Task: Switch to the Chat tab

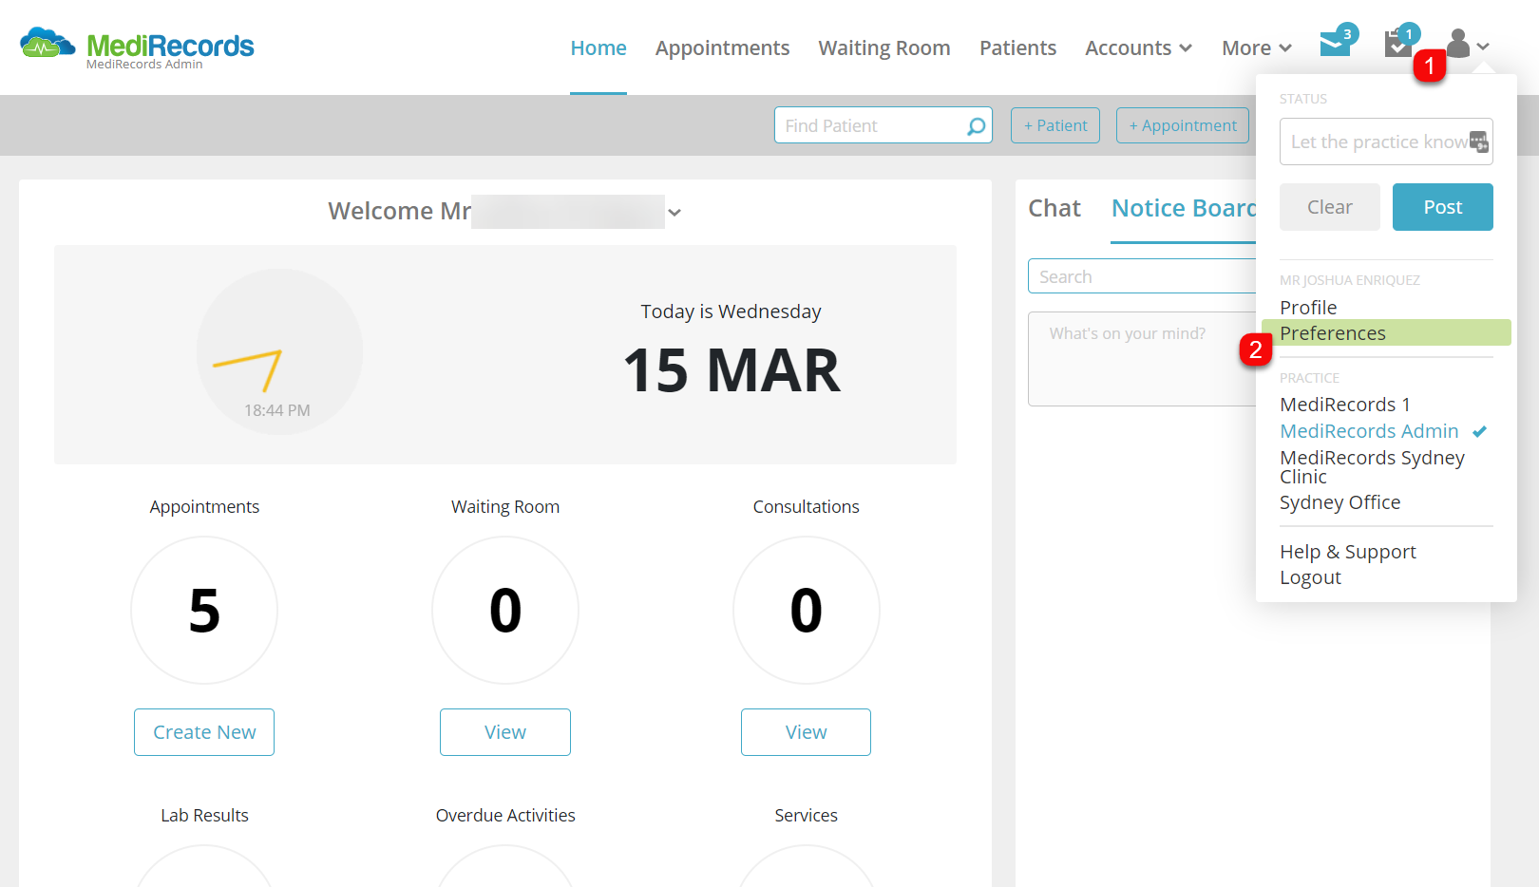Action: coord(1054,208)
